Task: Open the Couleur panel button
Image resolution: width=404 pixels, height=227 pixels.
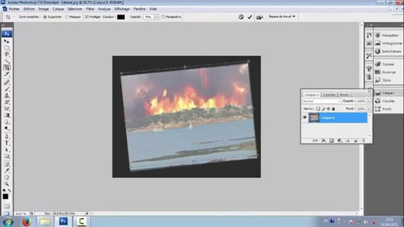Action: tap(389, 64)
